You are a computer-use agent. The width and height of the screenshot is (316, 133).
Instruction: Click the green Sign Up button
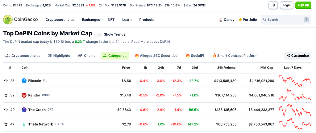303,5
